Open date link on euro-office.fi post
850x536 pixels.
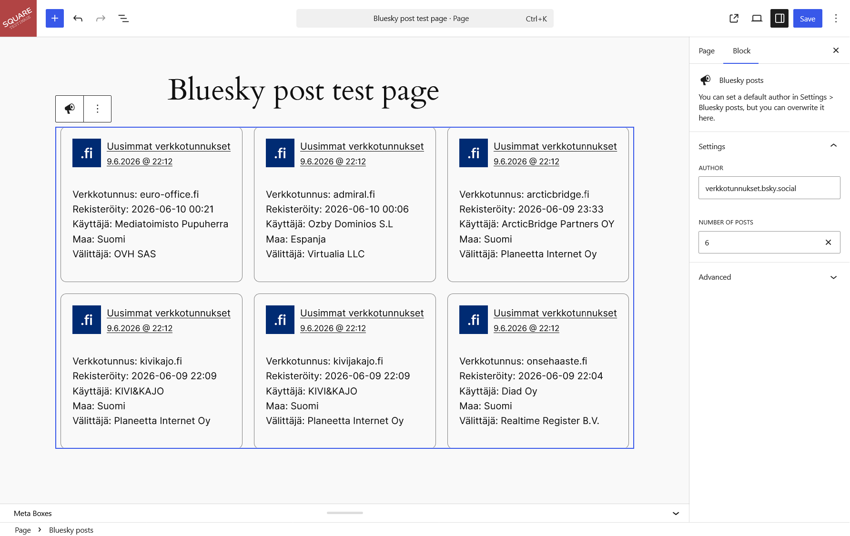click(140, 162)
